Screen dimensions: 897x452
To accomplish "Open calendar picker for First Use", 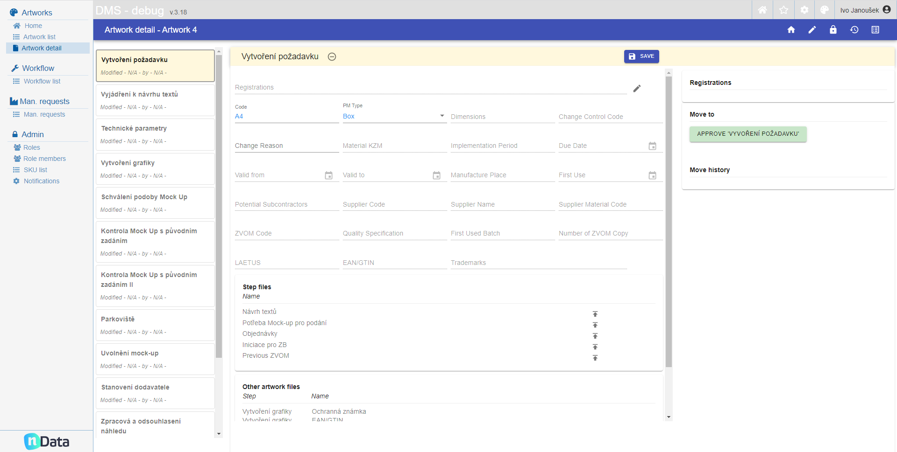I will tap(652, 175).
